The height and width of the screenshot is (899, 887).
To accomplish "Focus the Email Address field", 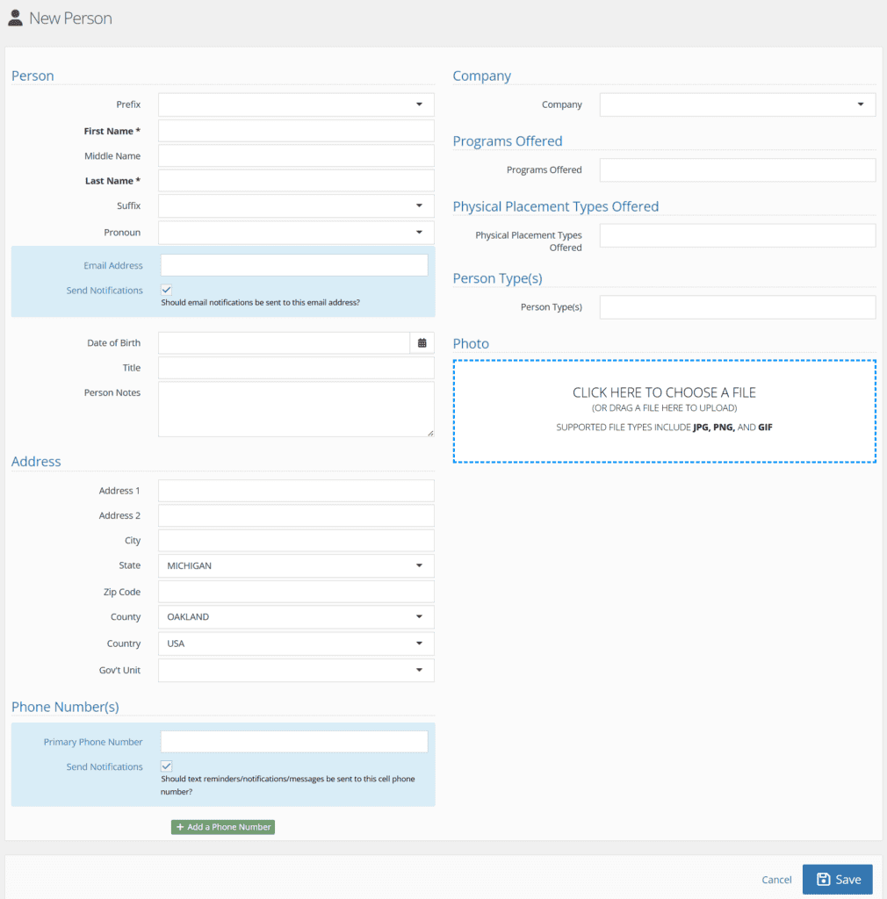I will click(x=294, y=265).
